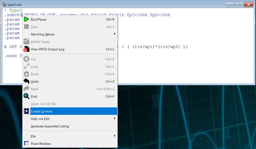Screen dimensions: 256x149
Task: Expand the Help me Edit submenu
Action: [115, 119]
